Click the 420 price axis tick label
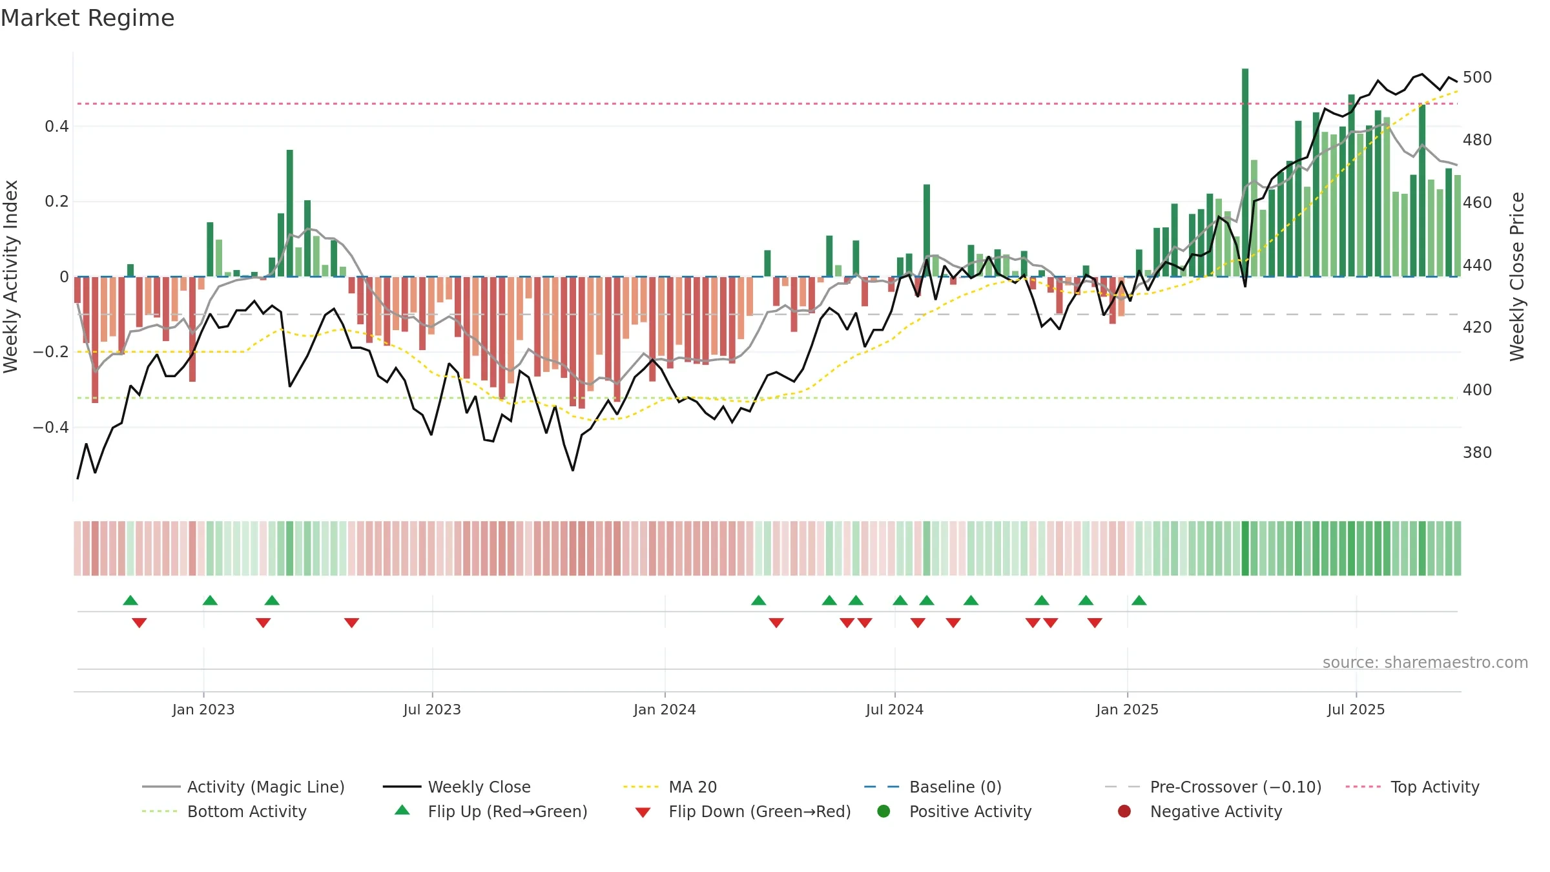This screenshot has height=872, width=1550. pos(1478,327)
